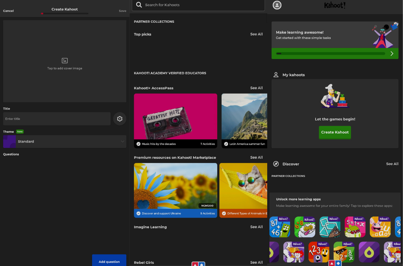
Task: Click the progress indicator under Create Kahoot title
Action: (65, 13)
